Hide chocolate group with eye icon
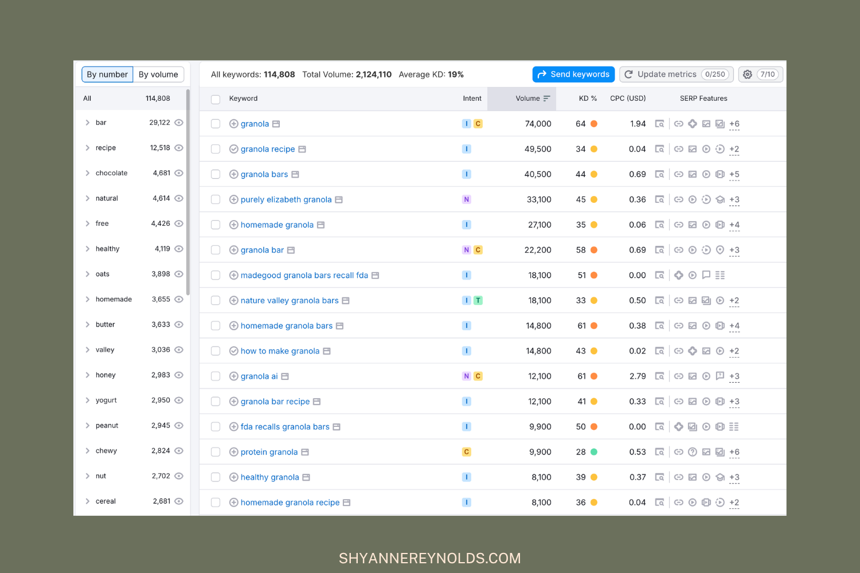This screenshot has width=860, height=573. pos(179,173)
